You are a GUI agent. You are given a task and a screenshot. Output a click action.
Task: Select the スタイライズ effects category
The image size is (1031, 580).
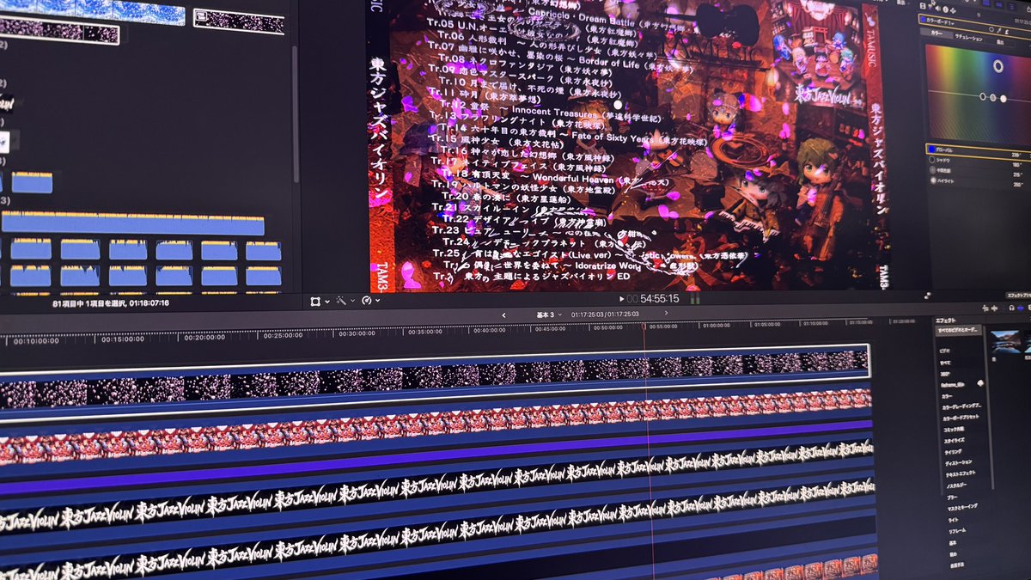pos(955,439)
